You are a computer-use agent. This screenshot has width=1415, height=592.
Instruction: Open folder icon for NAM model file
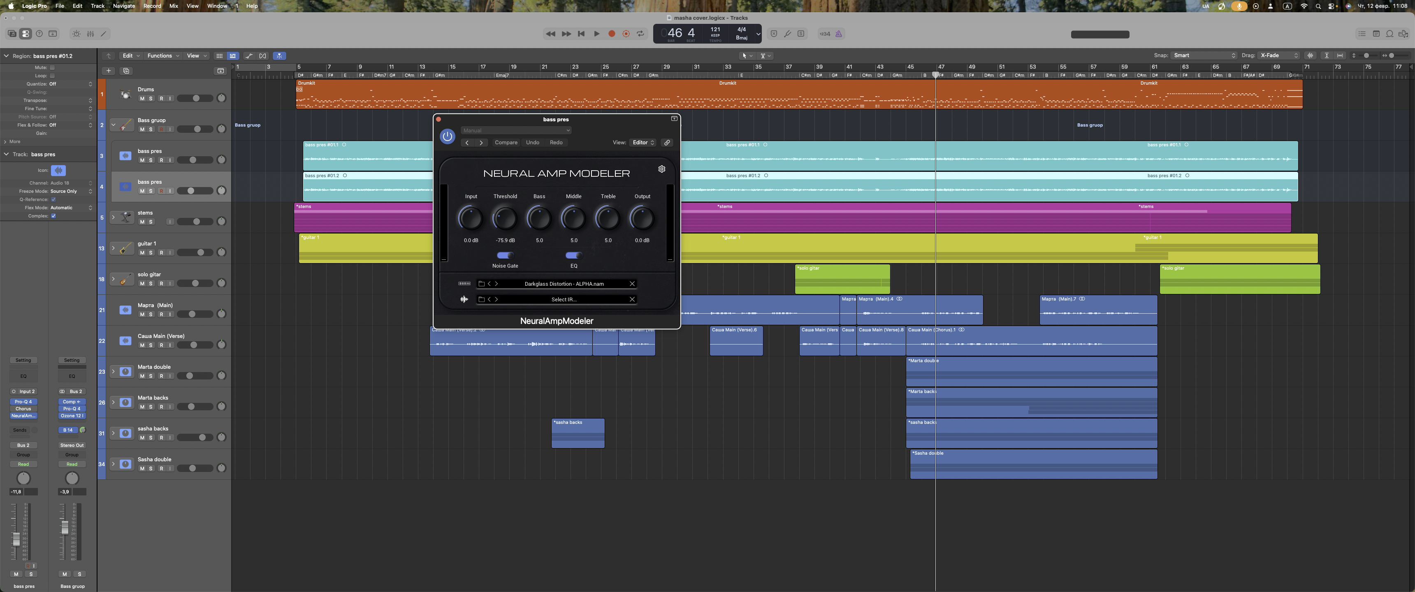tap(481, 284)
